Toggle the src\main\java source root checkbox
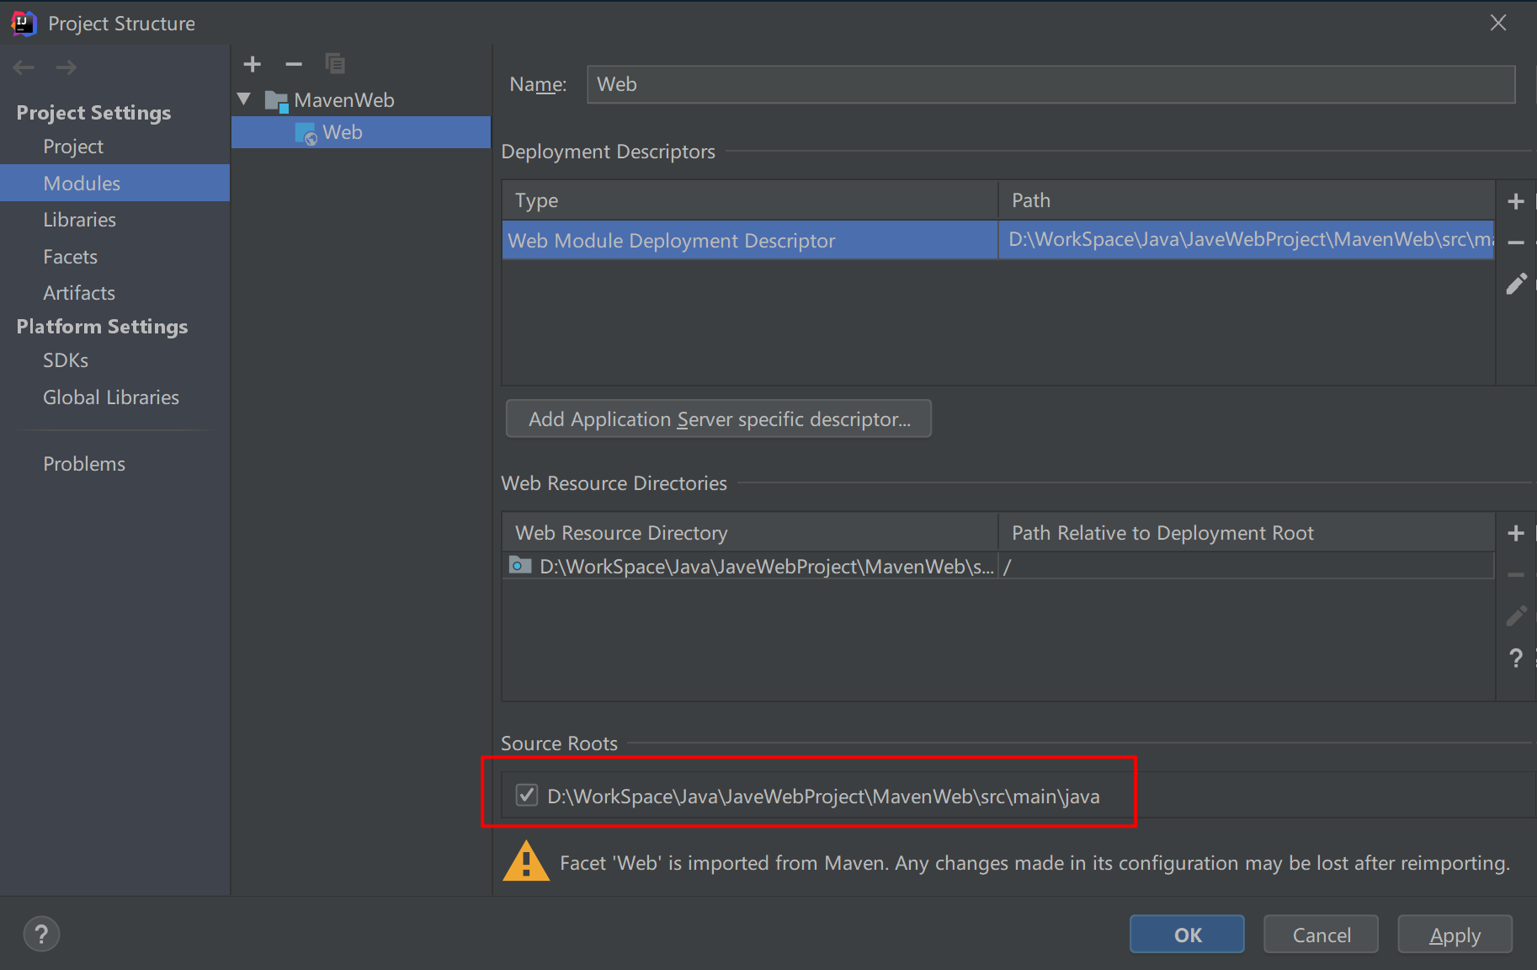1537x970 pixels. coord(527,795)
